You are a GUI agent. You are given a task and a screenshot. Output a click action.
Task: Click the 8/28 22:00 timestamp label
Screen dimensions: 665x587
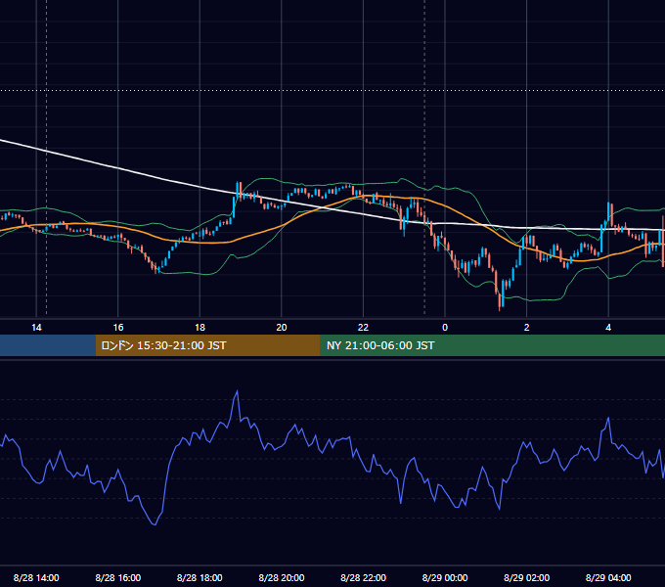[363, 577]
